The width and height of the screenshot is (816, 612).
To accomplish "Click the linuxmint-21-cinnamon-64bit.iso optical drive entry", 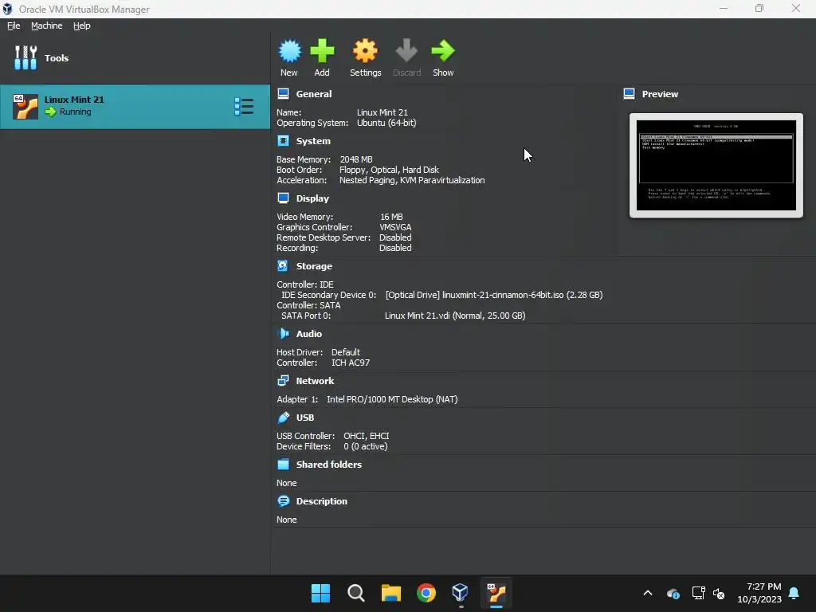I will [494, 295].
